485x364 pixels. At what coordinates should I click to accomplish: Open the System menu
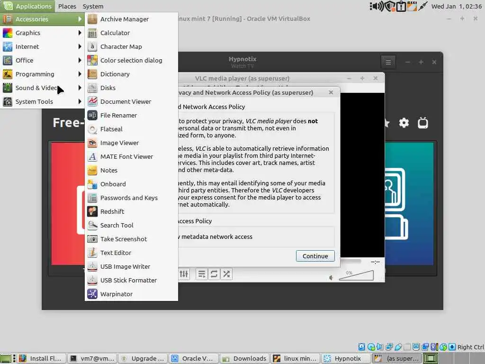93,6
